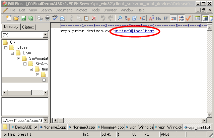The image size is (214, 138).
Task: Click the Find magnifier icon
Action: (x=120, y=18)
